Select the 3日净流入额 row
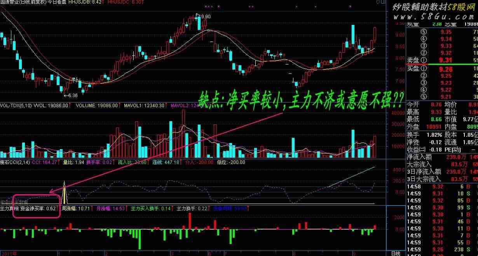Screen dimensions: 478x256 coord(442,172)
